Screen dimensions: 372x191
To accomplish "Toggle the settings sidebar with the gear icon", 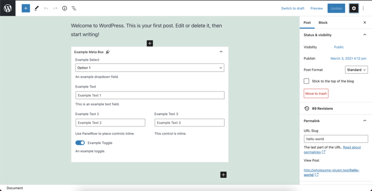I will pos(354,8).
